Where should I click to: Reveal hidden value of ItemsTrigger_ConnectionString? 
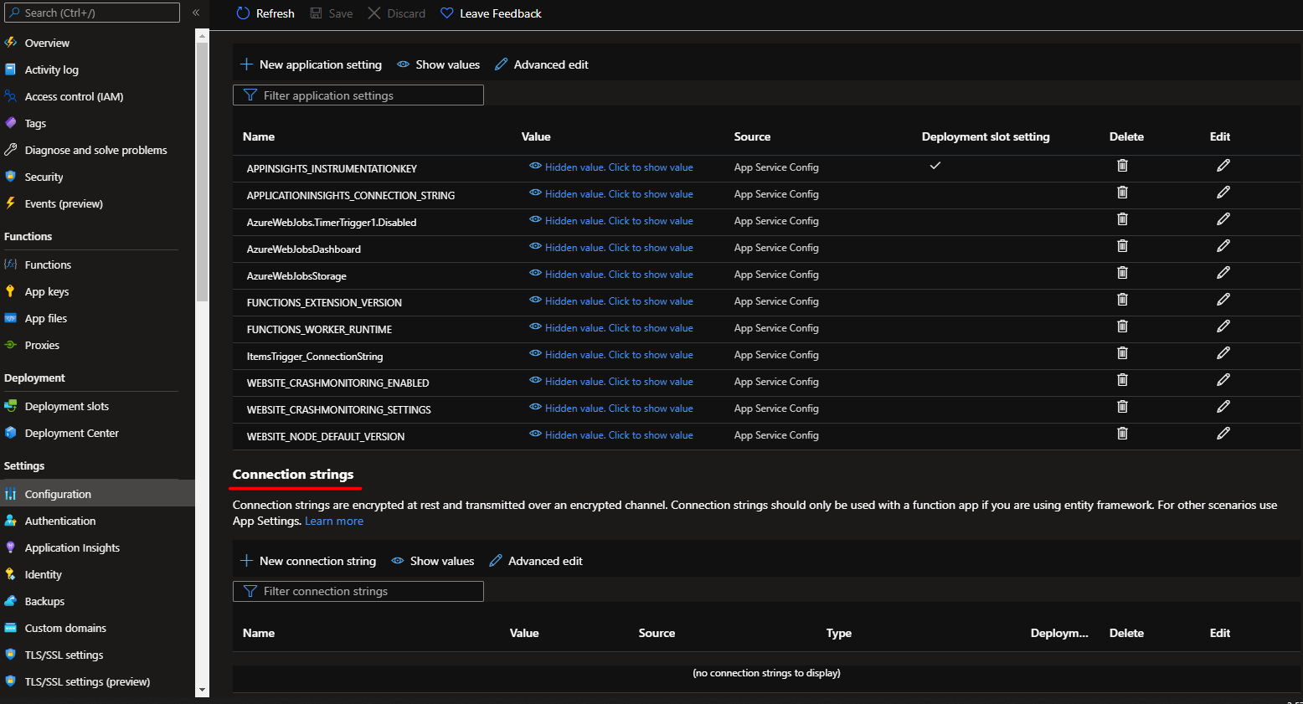[x=611, y=355]
